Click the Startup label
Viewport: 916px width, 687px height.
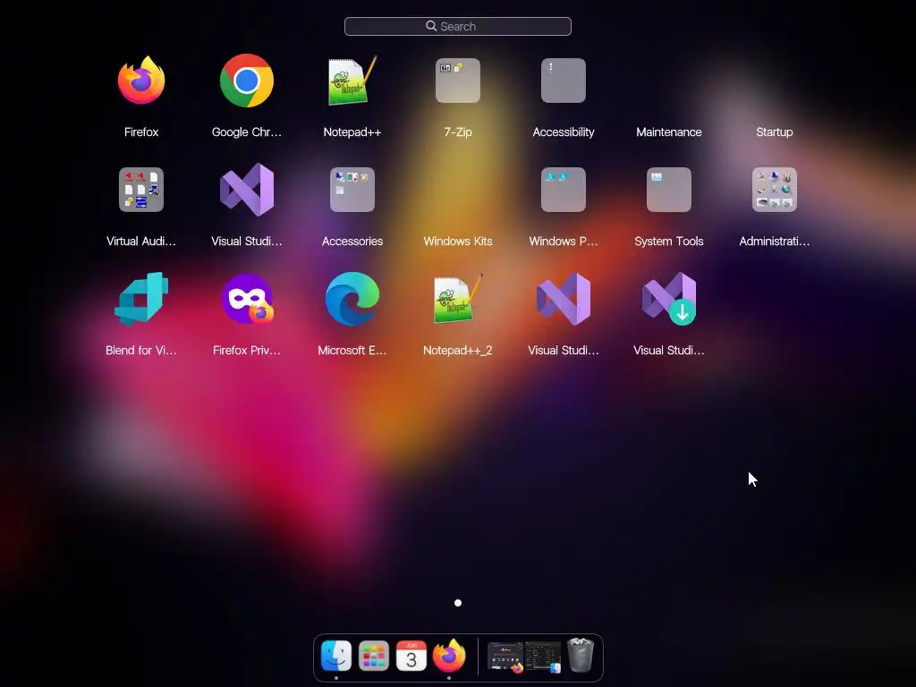click(x=775, y=132)
